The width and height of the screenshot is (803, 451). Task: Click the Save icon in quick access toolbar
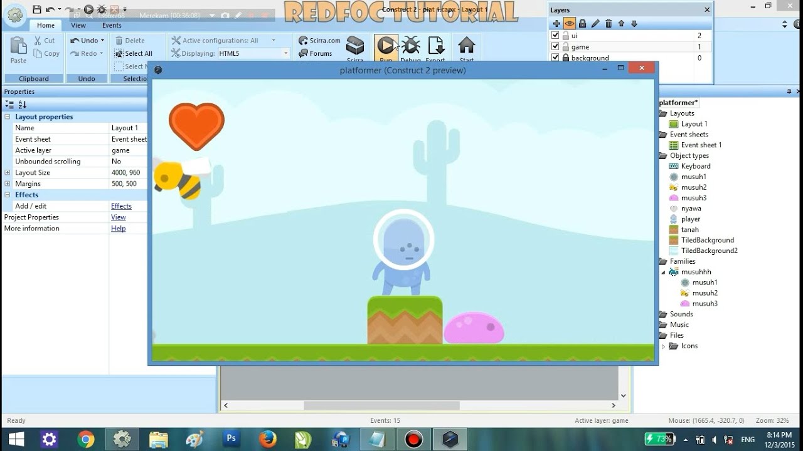[36, 9]
